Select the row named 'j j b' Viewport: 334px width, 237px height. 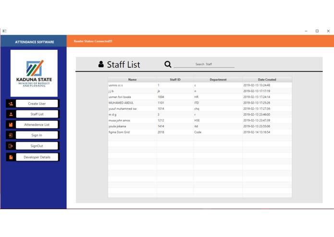(x=200, y=91)
